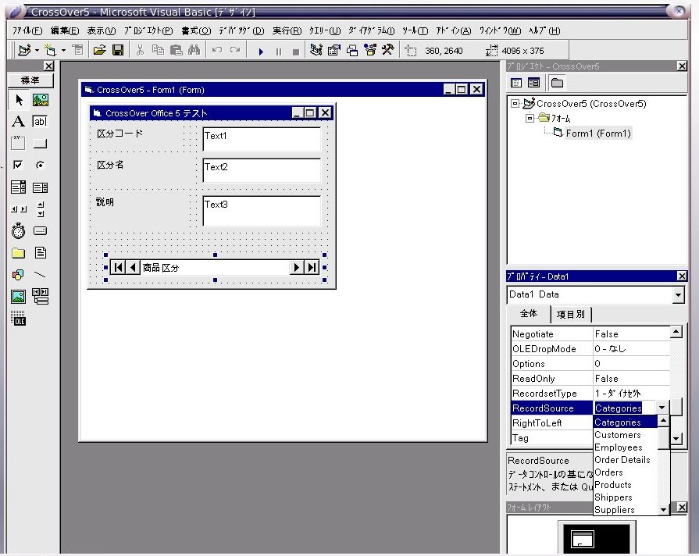Select the Image control tool

click(x=18, y=297)
